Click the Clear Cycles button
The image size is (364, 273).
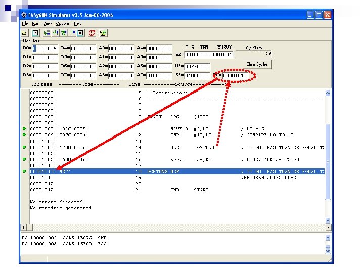tap(257, 64)
